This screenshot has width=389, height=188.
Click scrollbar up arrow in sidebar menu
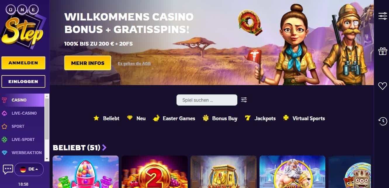(x=47, y=96)
